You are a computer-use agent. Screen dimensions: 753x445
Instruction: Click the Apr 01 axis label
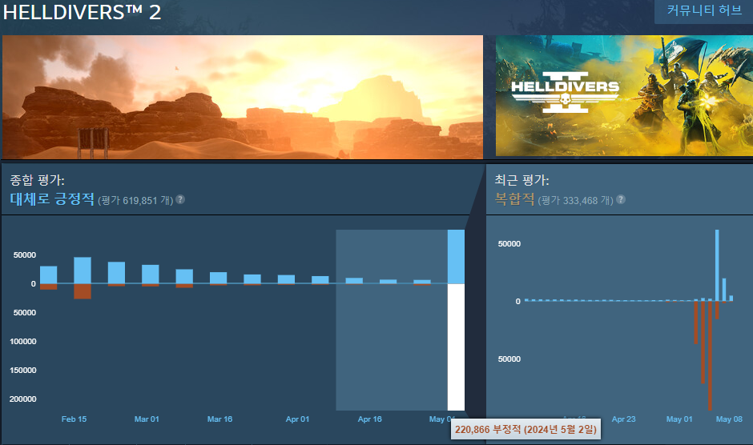tap(297, 419)
